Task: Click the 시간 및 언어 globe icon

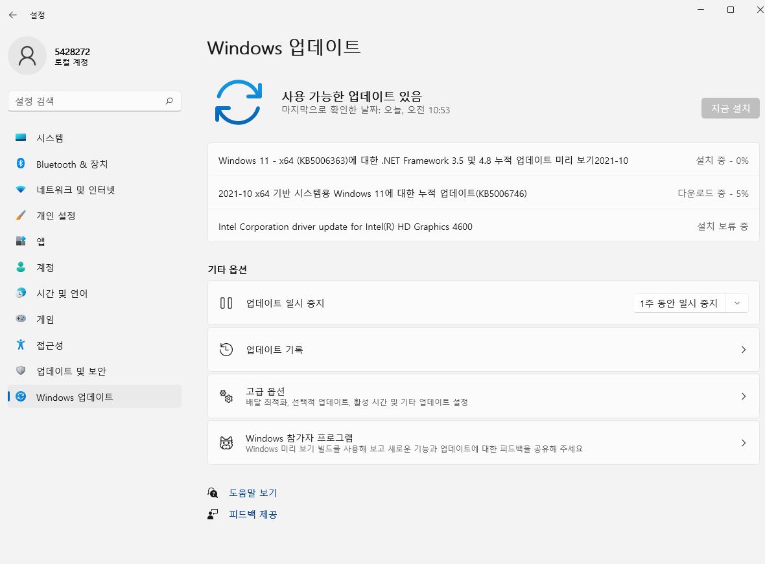Action: click(21, 293)
